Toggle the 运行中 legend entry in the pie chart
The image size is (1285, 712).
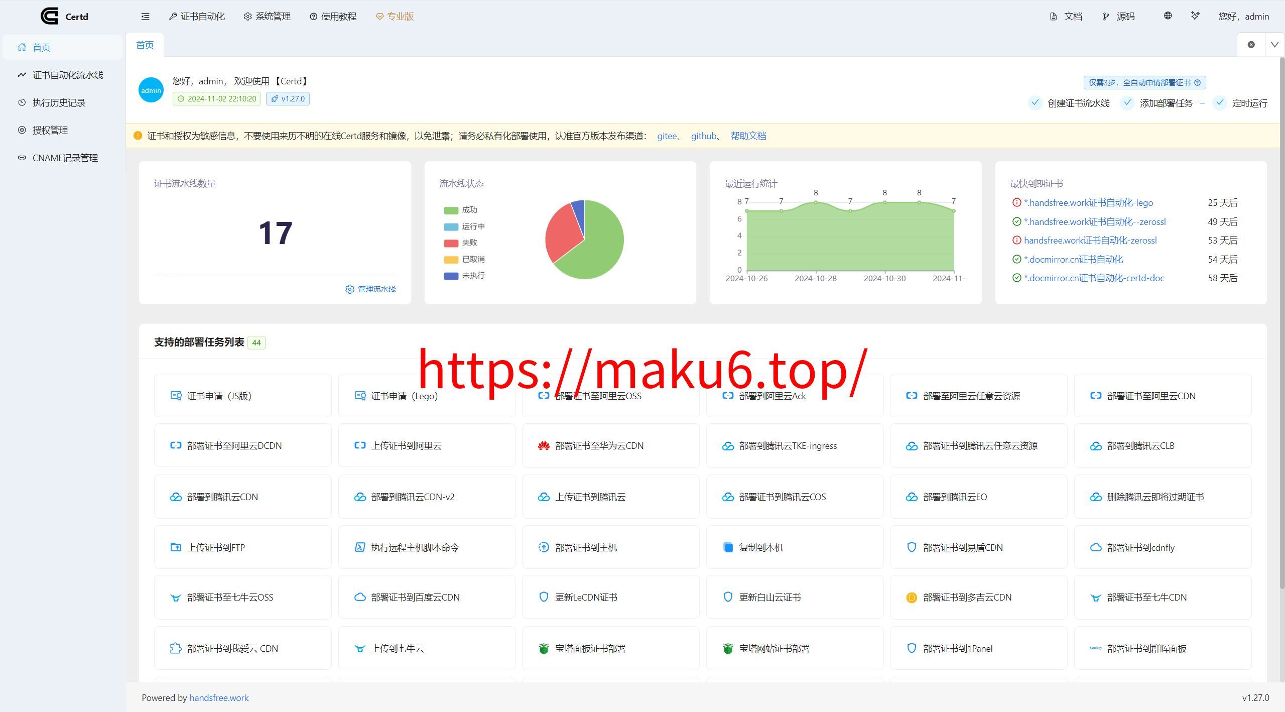click(464, 226)
